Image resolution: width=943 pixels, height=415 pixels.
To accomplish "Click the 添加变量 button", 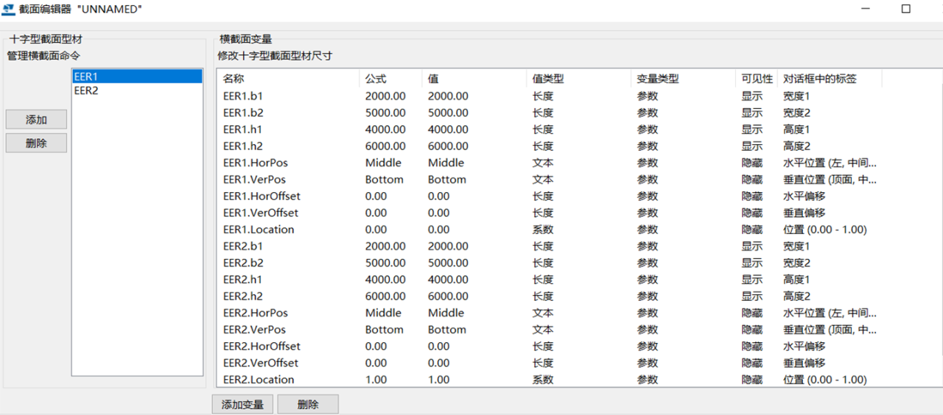I will pyautogui.click(x=242, y=405).
